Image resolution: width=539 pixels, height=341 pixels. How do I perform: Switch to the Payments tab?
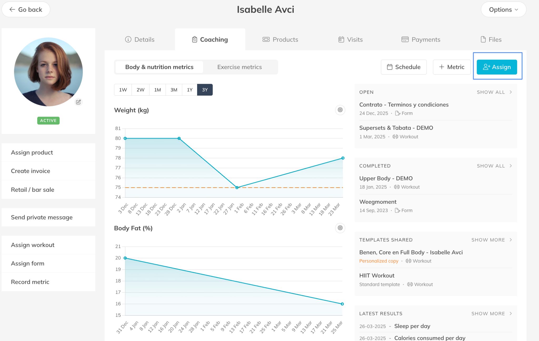click(x=421, y=39)
